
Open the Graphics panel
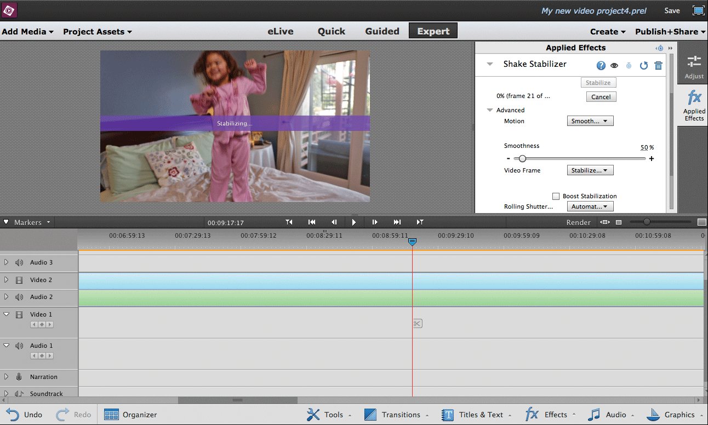675,415
